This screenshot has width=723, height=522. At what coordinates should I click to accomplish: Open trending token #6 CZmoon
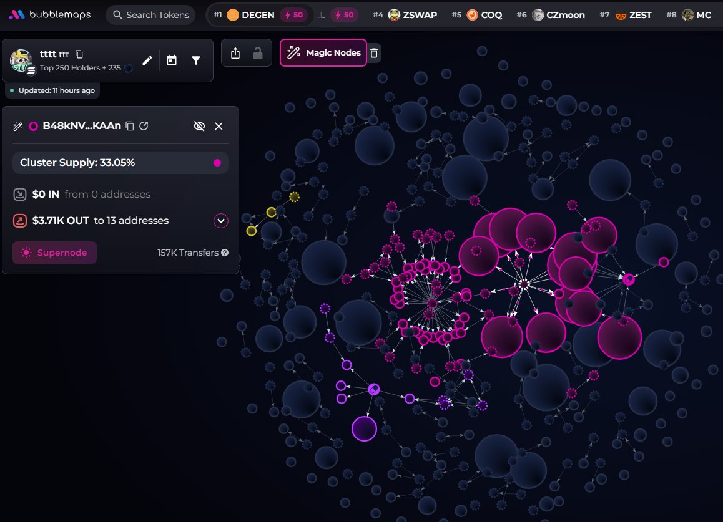[551, 15]
